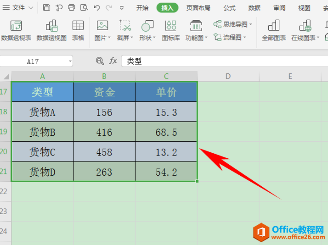Click the Undo arrow icon
The width and height of the screenshot is (328, 245).
pyautogui.click(x=96, y=8)
